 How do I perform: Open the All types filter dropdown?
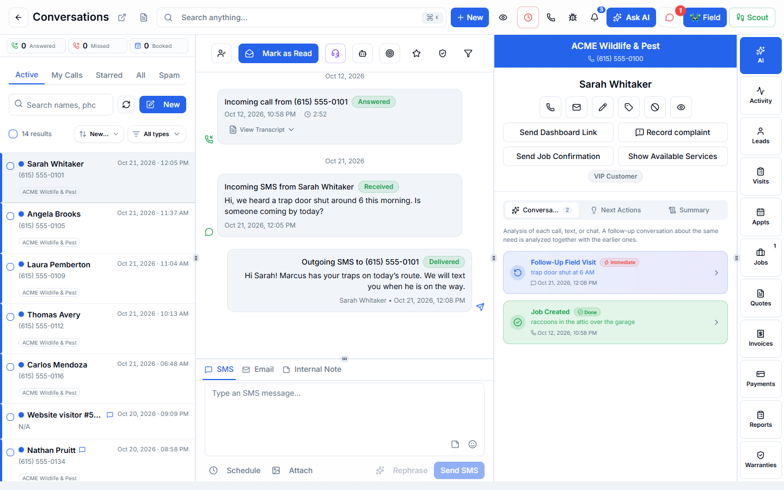click(x=157, y=134)
